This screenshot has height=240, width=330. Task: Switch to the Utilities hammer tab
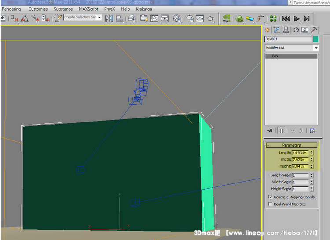[314, 30]
